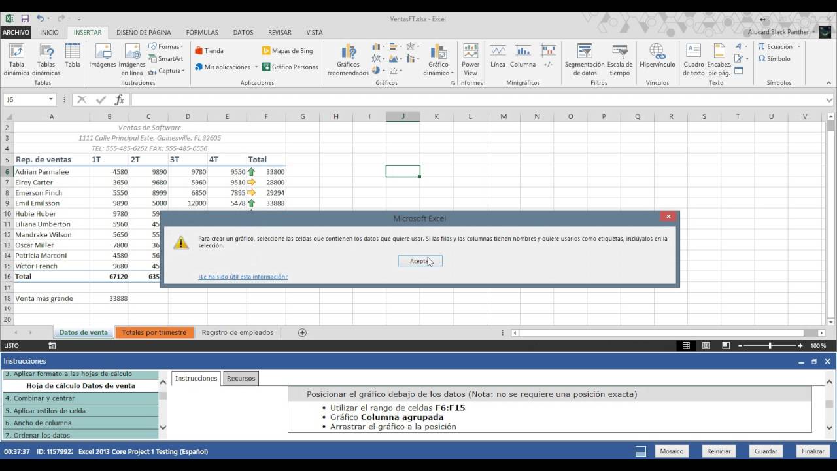Insert a Hipervínculo
This screenshot has width=837, height=471.
[657, 56]
